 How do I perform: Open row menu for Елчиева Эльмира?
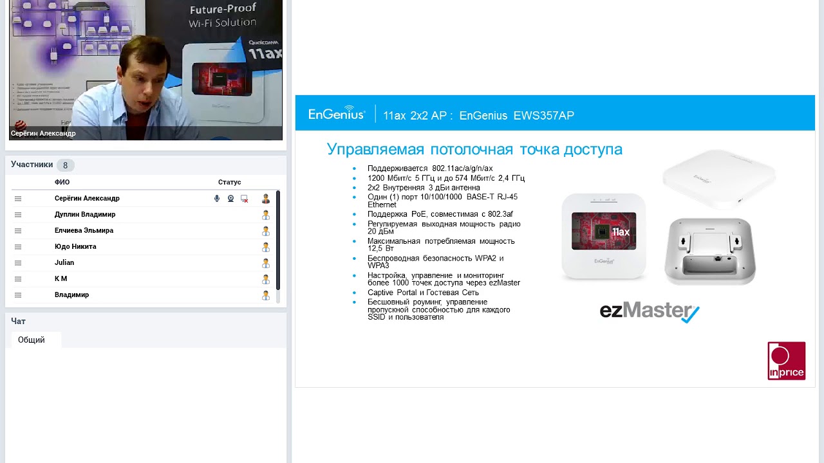(18, 231)
